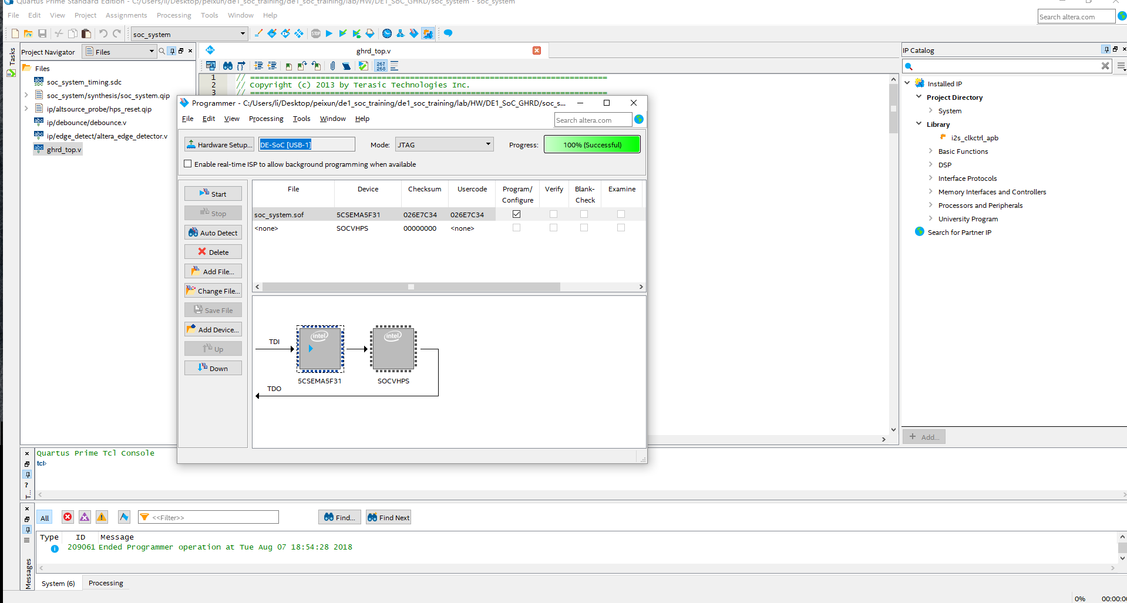Expand hps_reset.qip tree node
Viewport: 1127px width, 603px height.
[26, 109]
